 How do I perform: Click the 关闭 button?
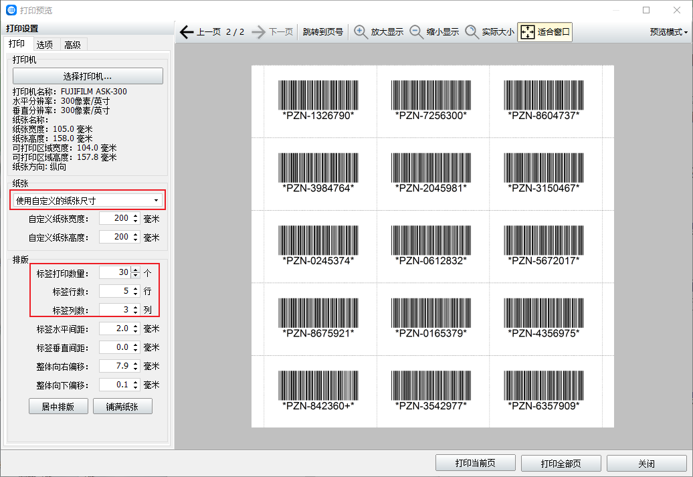[646, 463]
